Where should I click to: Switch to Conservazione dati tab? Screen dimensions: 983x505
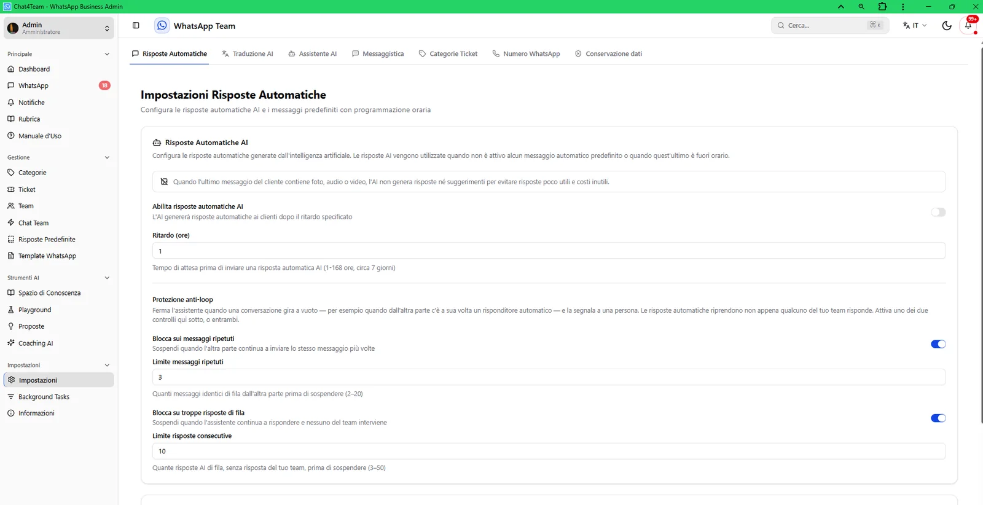(x=608, y=53)
